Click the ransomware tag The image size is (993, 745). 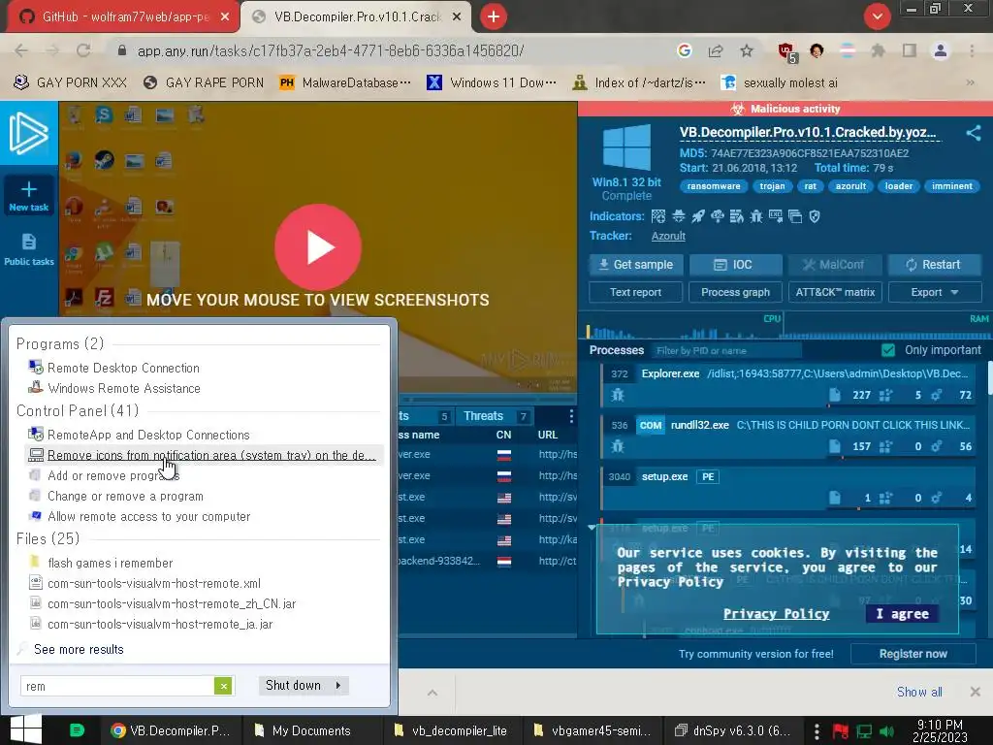click(x=714, y=186)
